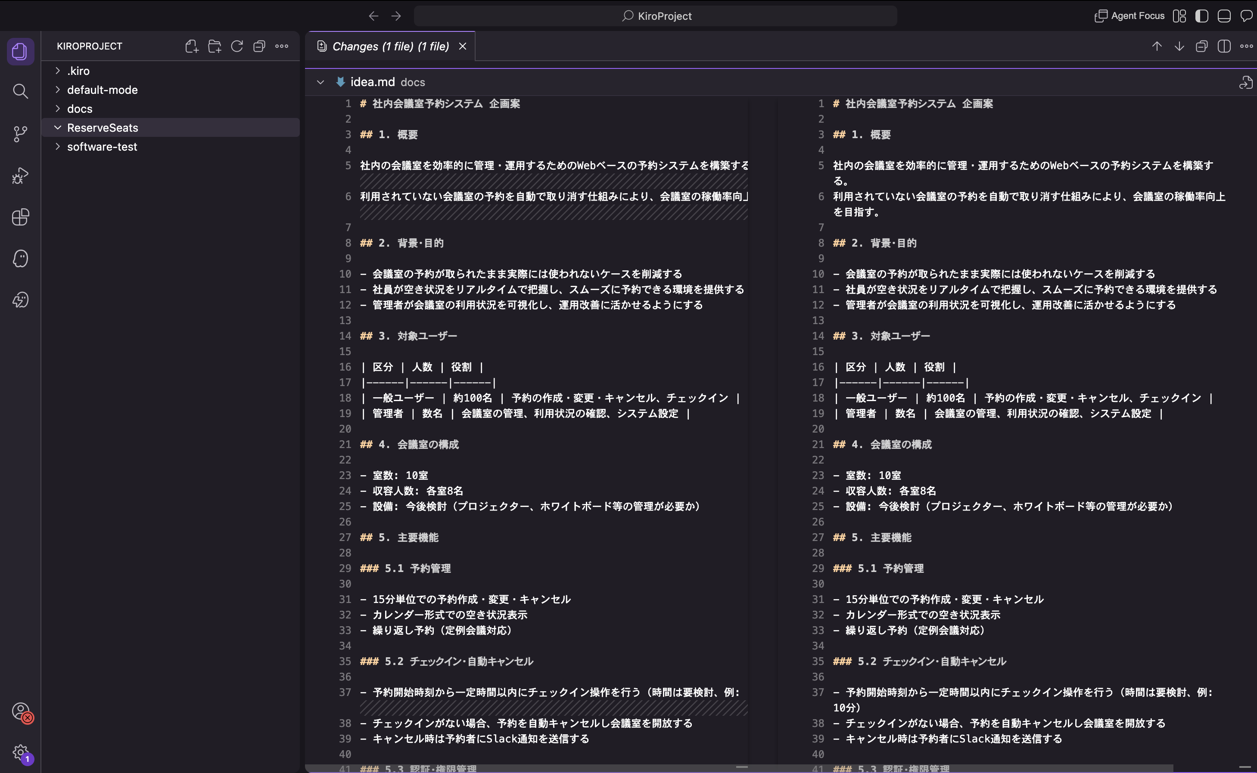Open editor more actions menu
1257x773 pixels.
[x=1247, y=46]
